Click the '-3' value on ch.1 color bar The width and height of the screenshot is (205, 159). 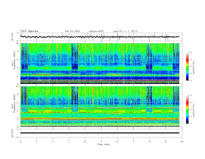click(191, 52)
